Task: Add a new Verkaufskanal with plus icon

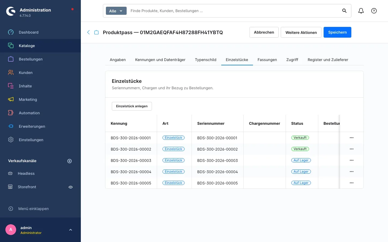Action: click(70, 161)
